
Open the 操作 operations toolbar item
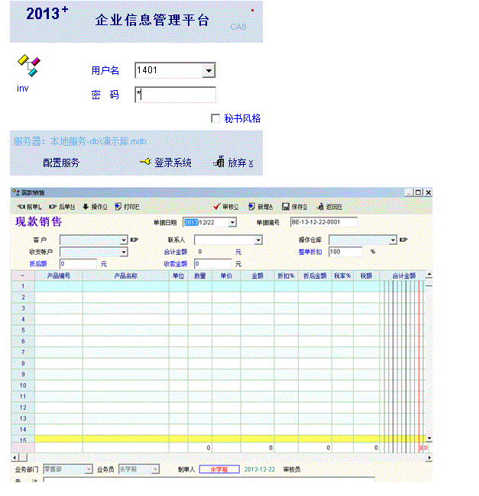pyautogui.click(x=86, y=206)
